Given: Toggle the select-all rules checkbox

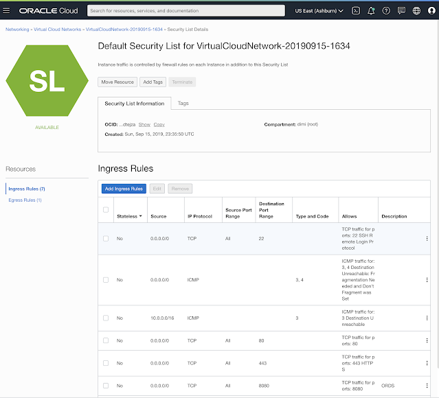Looking at the screenshot, I should (x=106, y=210).
